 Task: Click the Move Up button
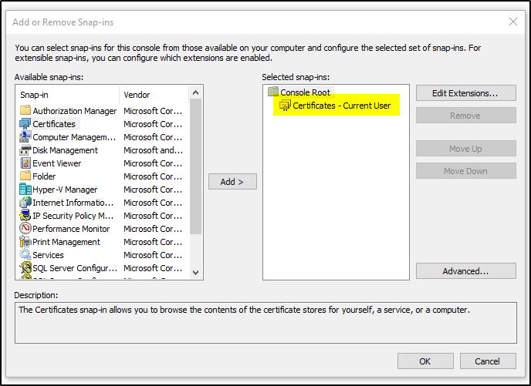click(x=465, y=149)
